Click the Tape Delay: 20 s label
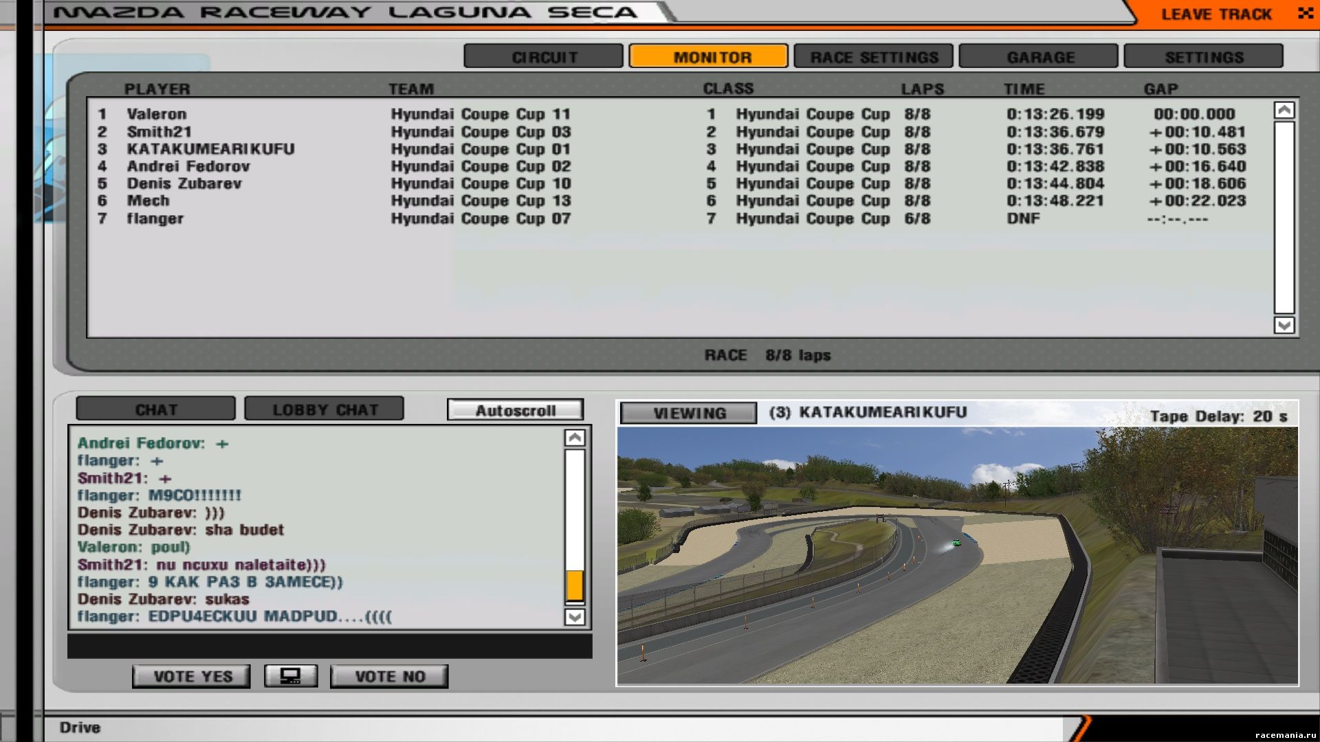This screenshot has height=742, width=1320. (1218, 416)
